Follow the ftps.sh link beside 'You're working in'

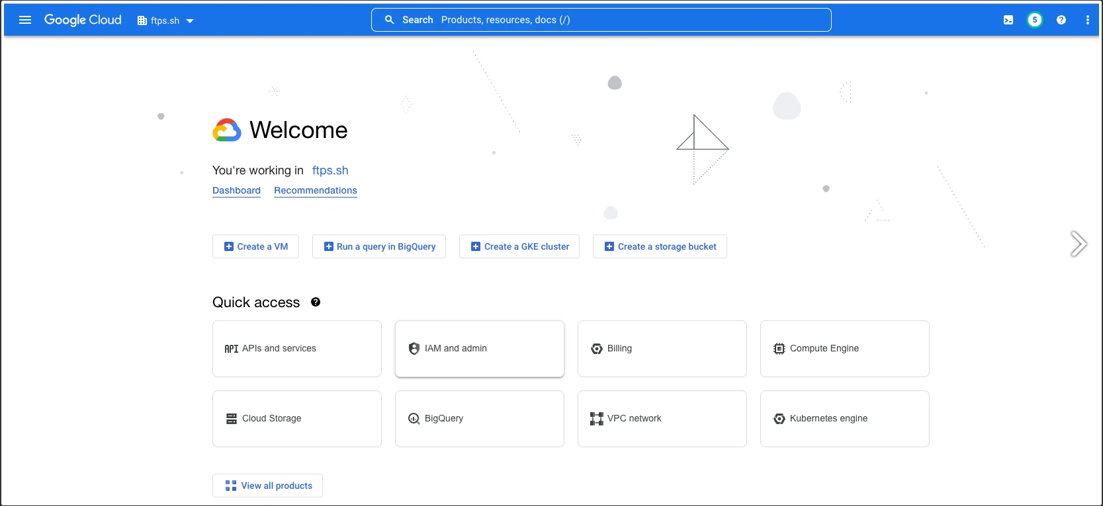pyautogui.click(x=330, y=170)
